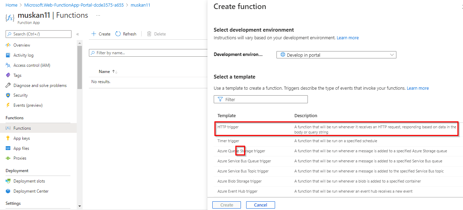The width and height of the screenshot is (463, 210).
Task: Click the template Filter input field
Action: (261, 99)
